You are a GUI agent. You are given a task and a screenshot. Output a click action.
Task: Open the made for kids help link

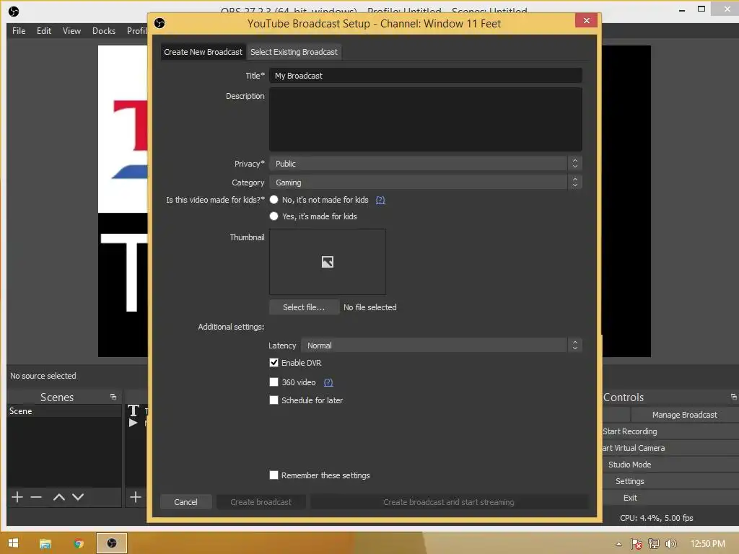[380, 200]
